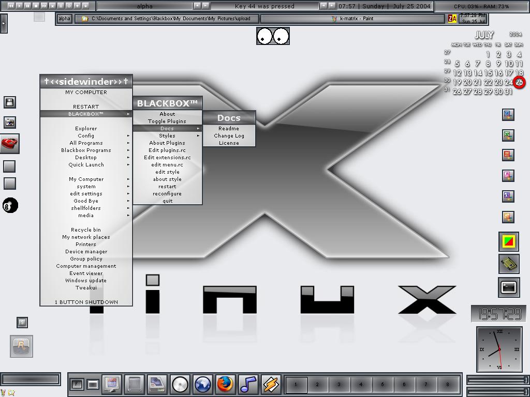Click RESTART in sidewinder menu

pyautogui.click(x=86, y=106)
